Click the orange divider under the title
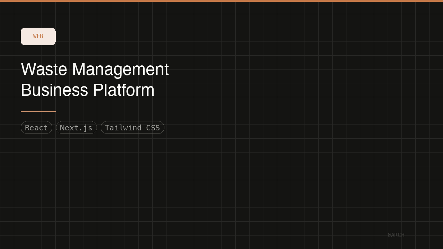The height and width of the screenshot is (249, 443). (x=38, y=111)
